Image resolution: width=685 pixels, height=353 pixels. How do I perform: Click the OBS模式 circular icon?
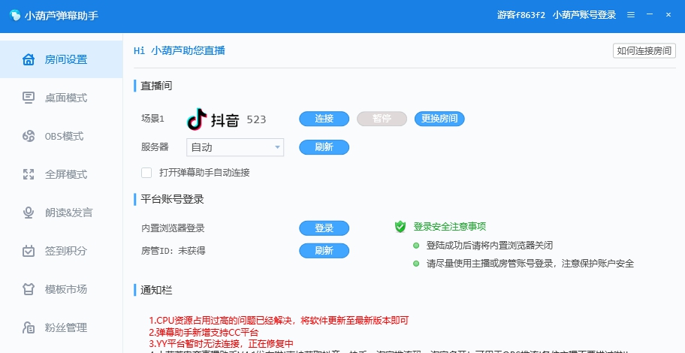tap(29, 136)
